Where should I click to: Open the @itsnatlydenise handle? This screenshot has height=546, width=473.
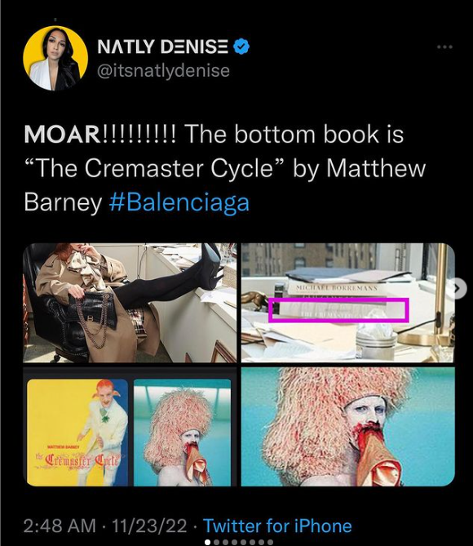pyautogui.click(x=163, y=71)
